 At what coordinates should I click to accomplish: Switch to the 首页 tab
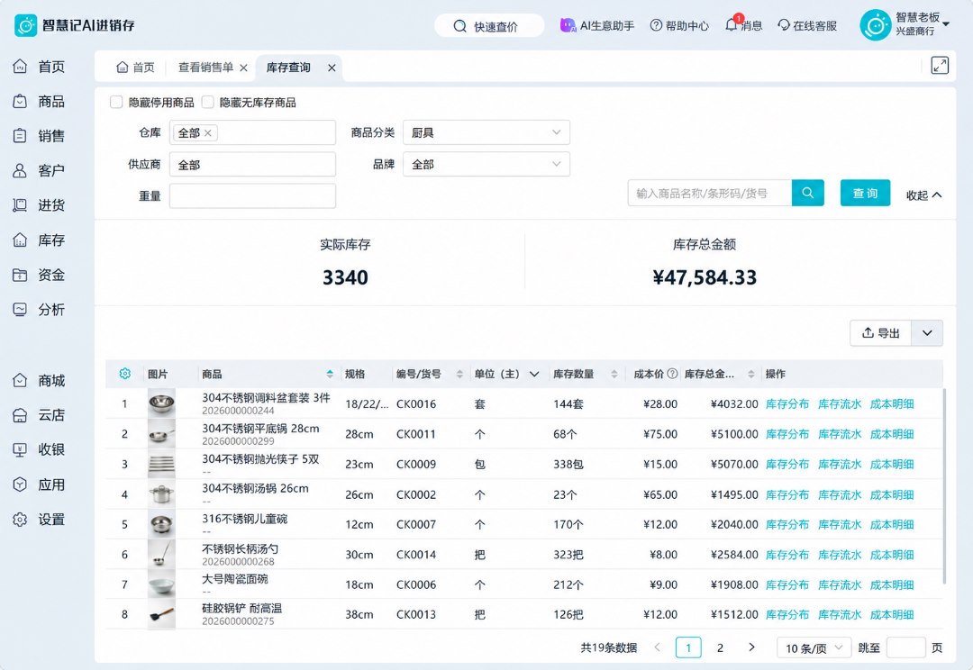tap(135, 67)
